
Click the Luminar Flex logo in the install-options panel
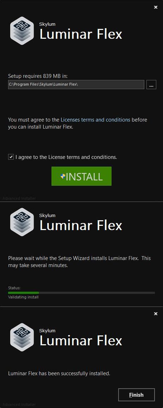(x=22, y=30)
